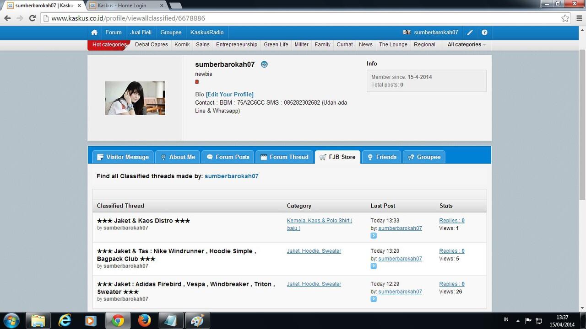Click browser forward arrow

tap(20, 18)
